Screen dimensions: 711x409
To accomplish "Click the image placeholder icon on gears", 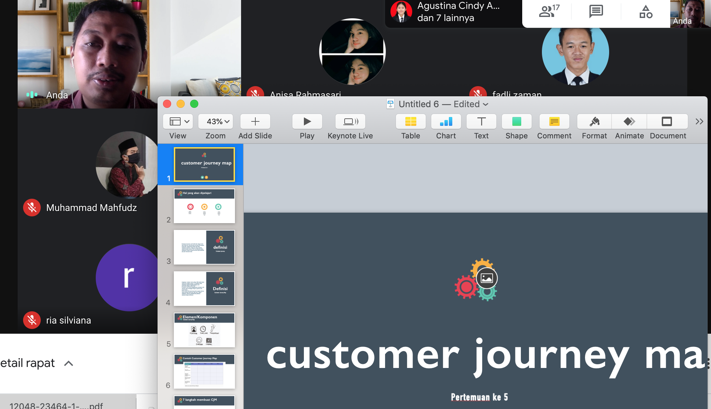I will (x=487, y=278).
